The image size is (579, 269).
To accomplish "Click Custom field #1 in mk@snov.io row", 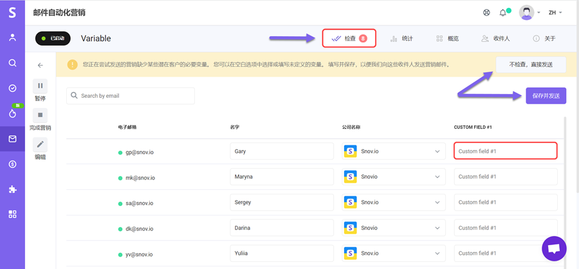I will (506, 176).
